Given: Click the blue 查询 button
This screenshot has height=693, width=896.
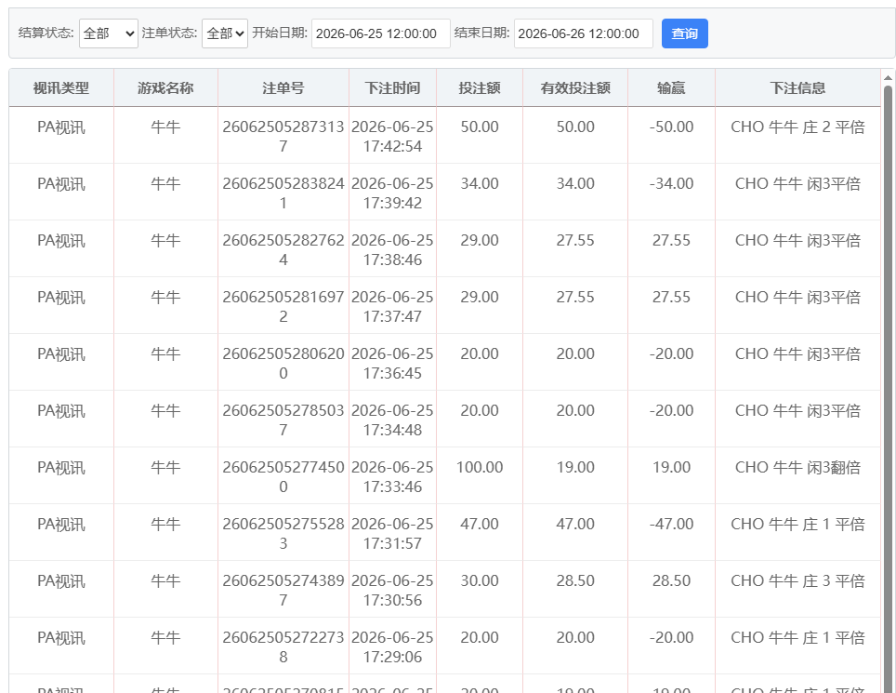Looking at the screenshot, I should 685,33.
